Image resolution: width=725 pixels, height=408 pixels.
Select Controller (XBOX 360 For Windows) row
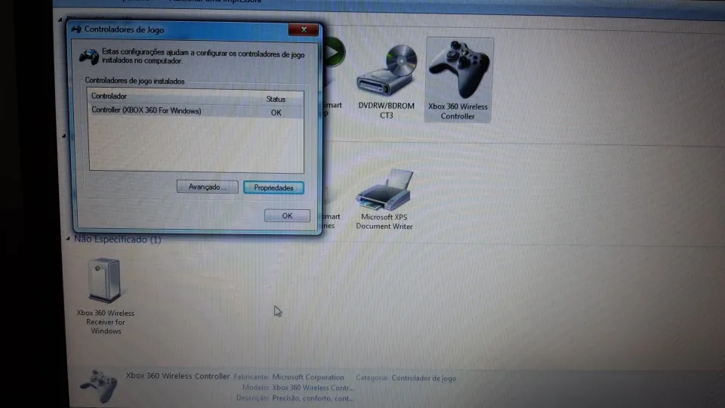click(x=196, y=112)
